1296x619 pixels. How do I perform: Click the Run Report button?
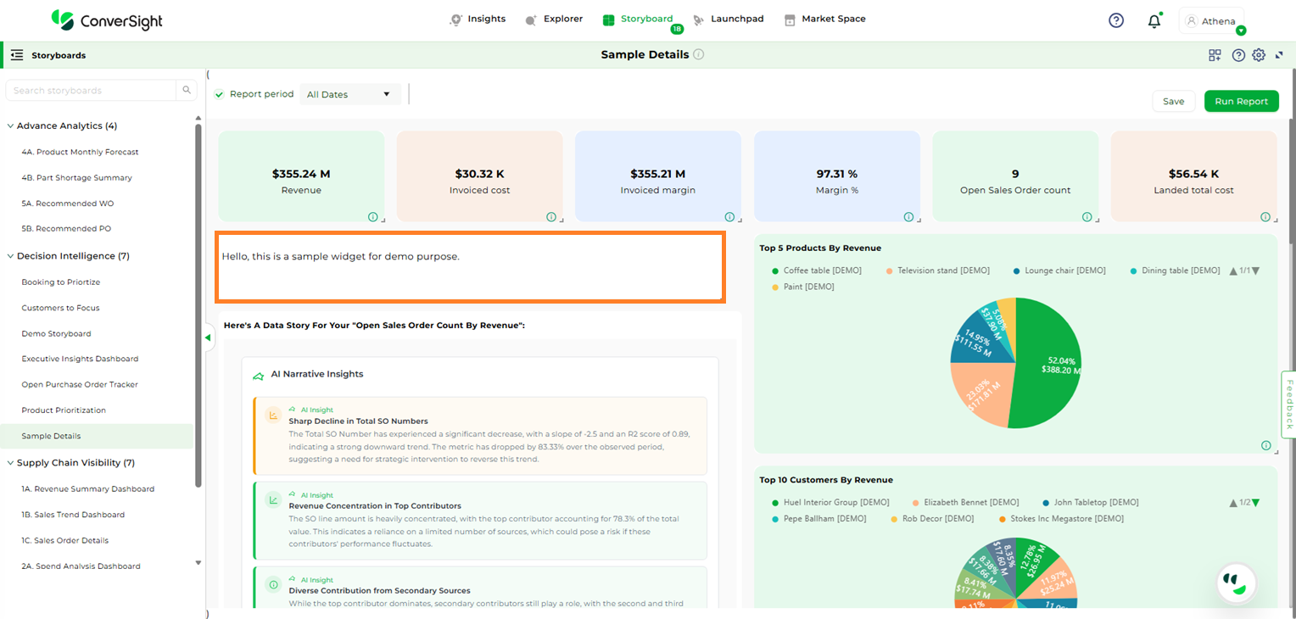[x=1240, y=101]
